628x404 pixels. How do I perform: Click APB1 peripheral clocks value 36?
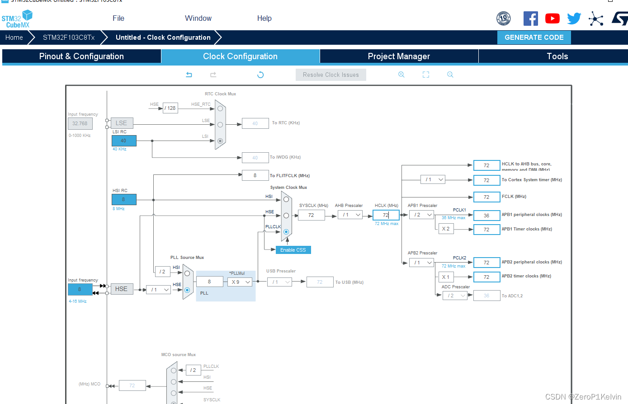click(x=486, y=216)
